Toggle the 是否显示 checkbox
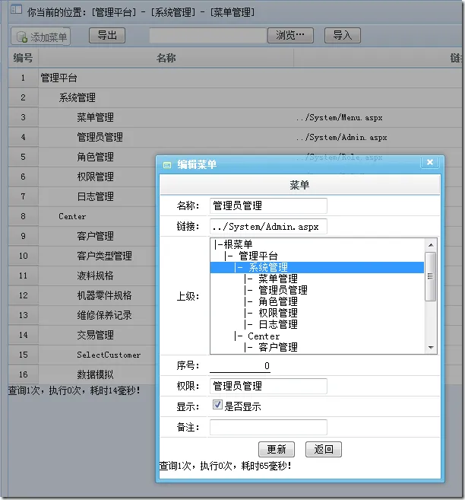Screen dimensions: 465x500 click(x=217, y=405)
